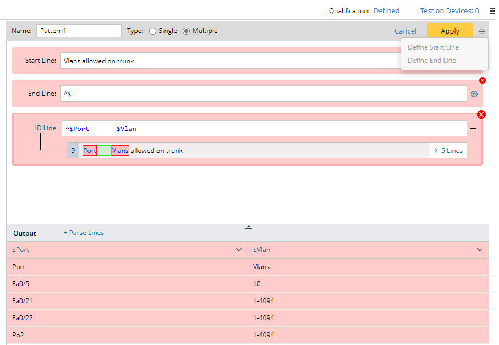Select the Multiple type radio button
The width and height of the screenshot is (499, 345).
[187, 31]
